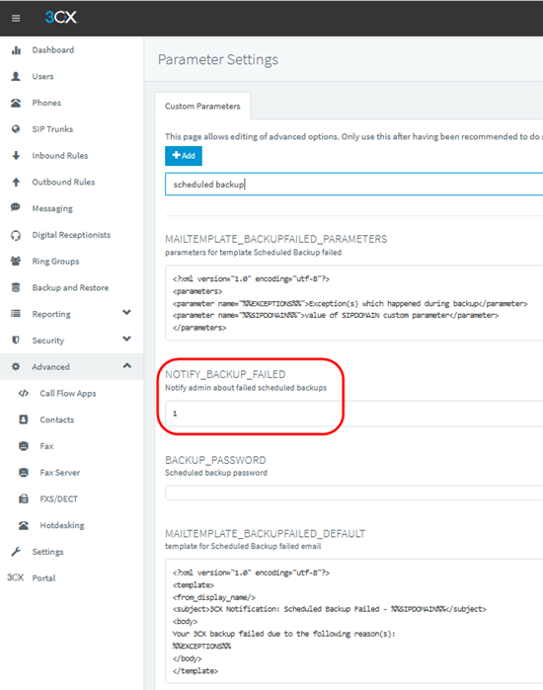
Task: Select the Messaging chat bubble icon
Action: 16,207
